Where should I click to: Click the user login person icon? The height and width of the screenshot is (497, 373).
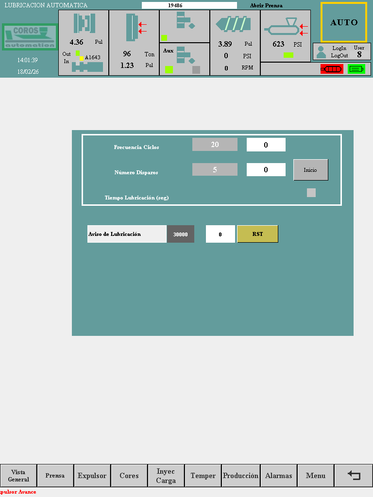coord(321,52)
